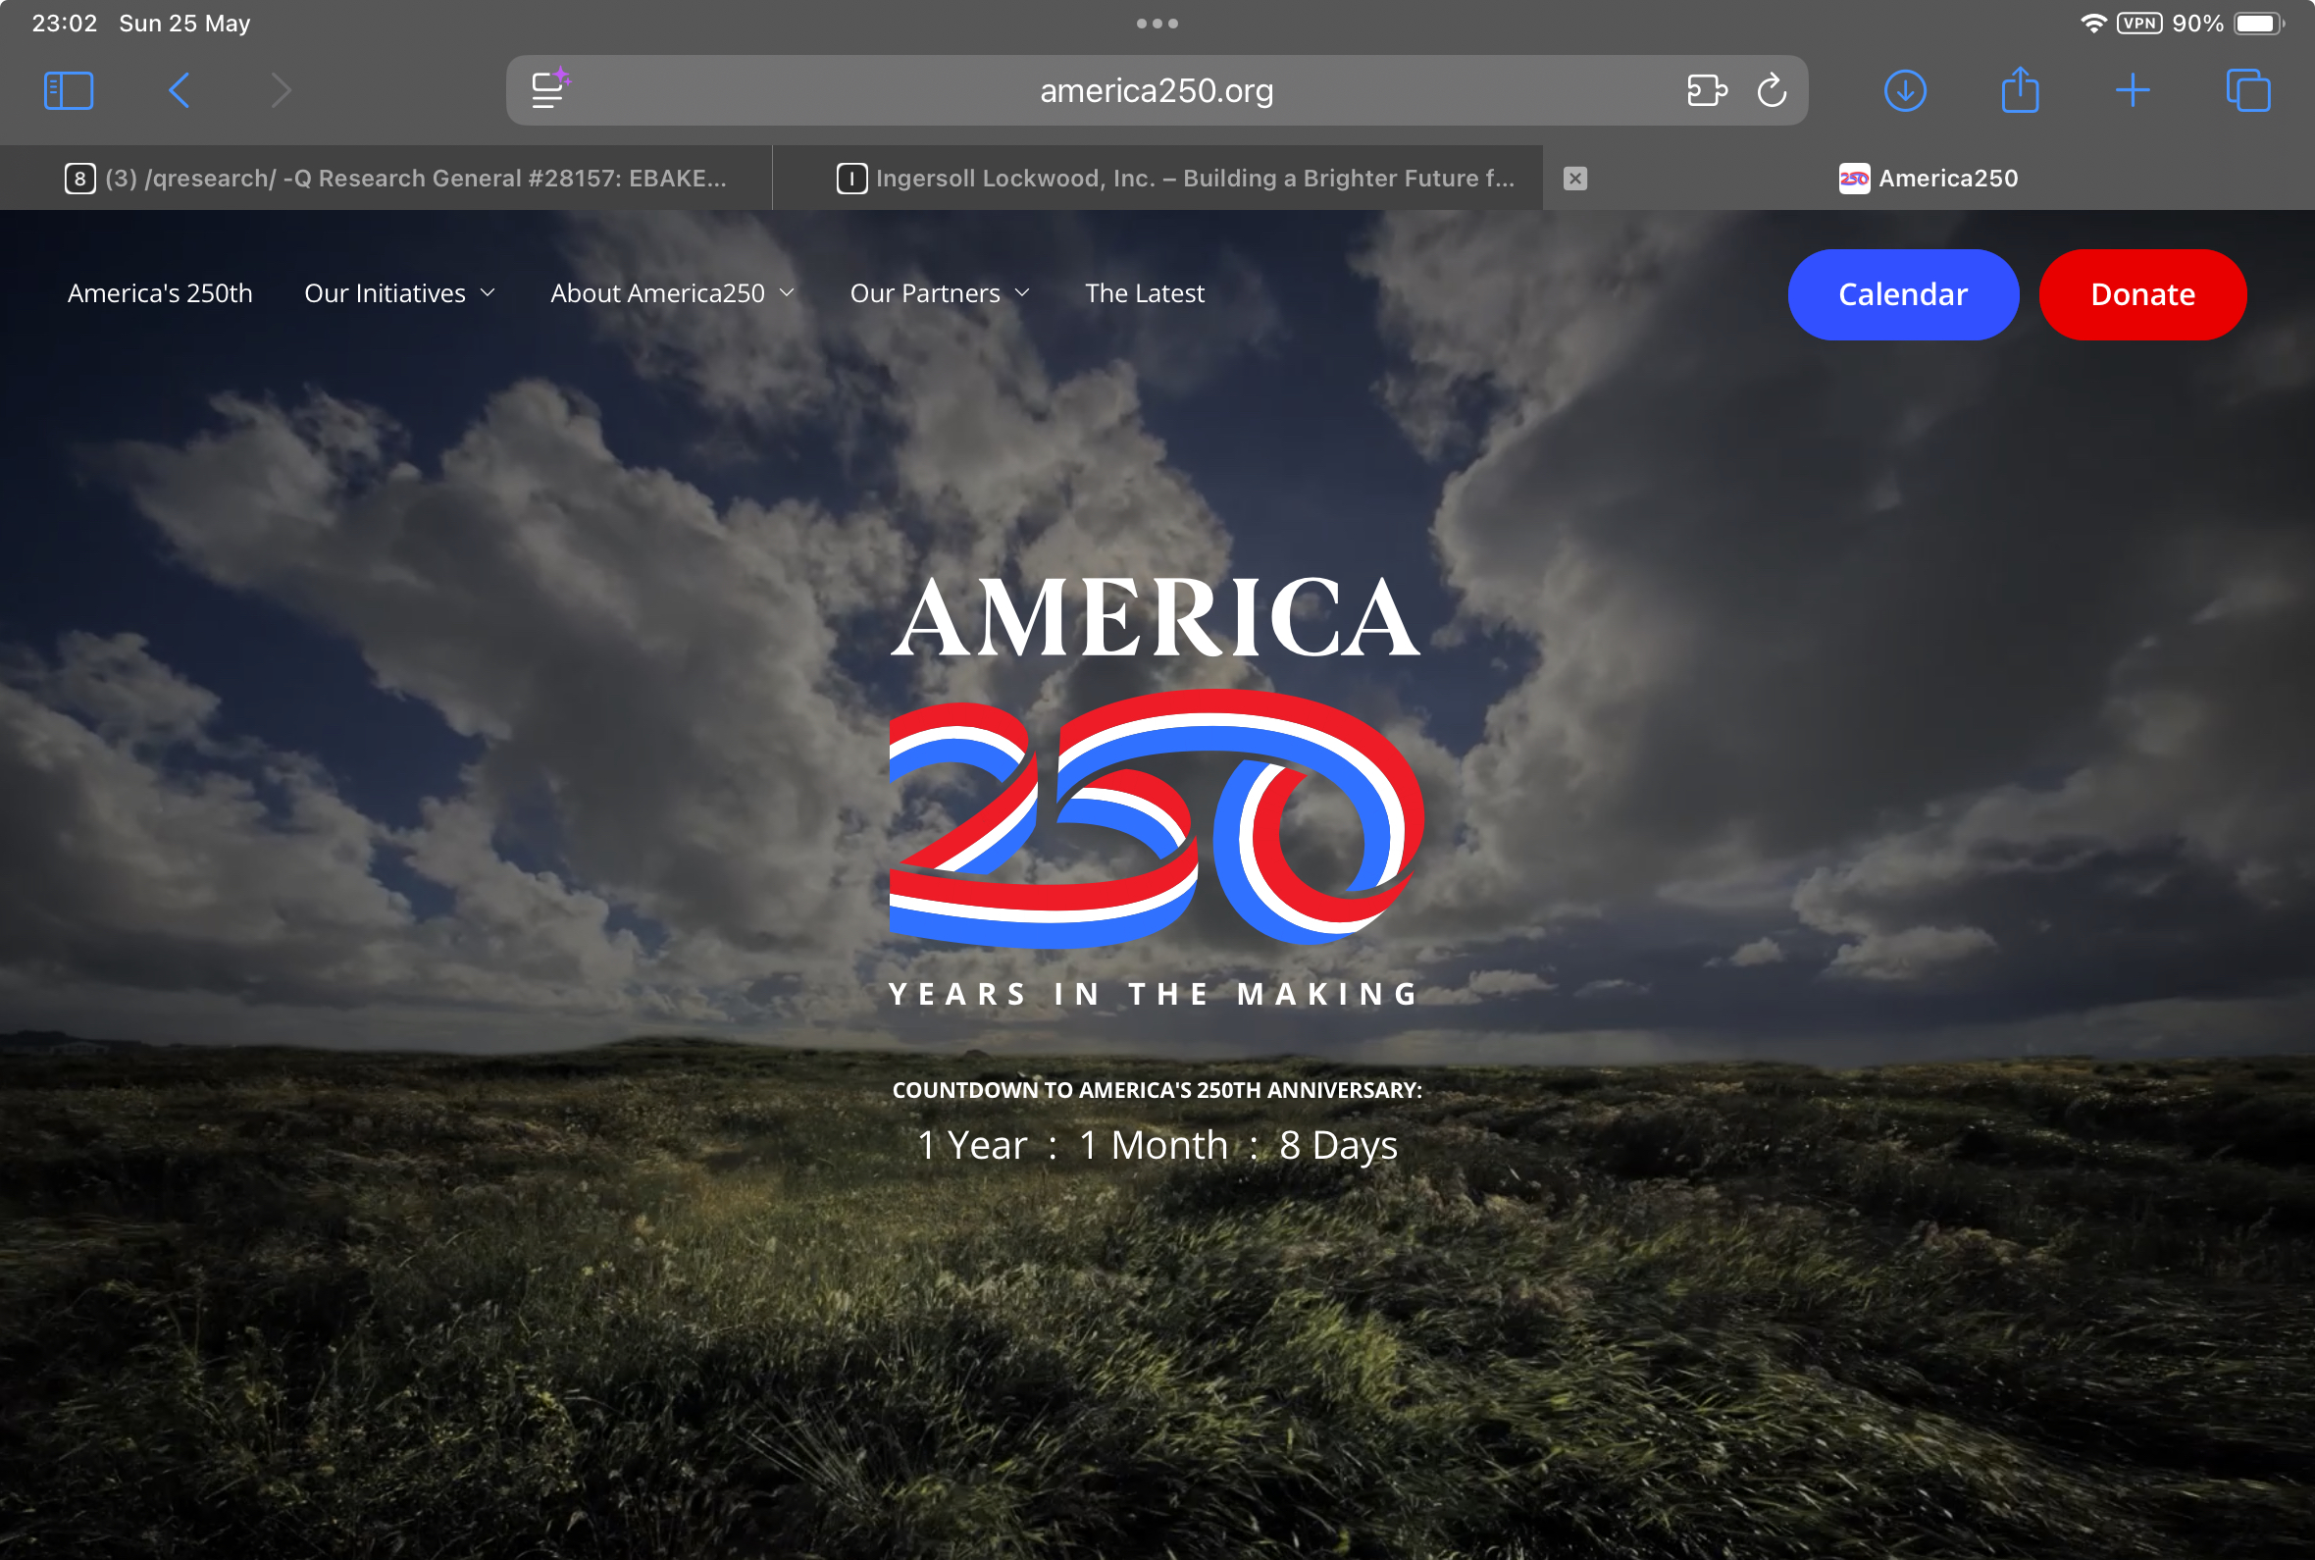This screenshot has height=1560, width=2315.
Task: Tap the Wi-Fi status icon
Action: click(x=2093, y=23)
